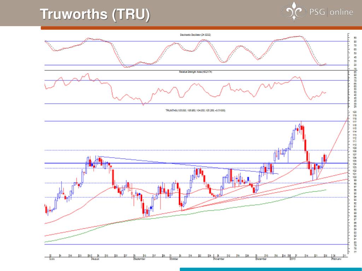Screen dimensions: 362x271
Task: Click the "online" word in logo
Action: tap(341, 12)
